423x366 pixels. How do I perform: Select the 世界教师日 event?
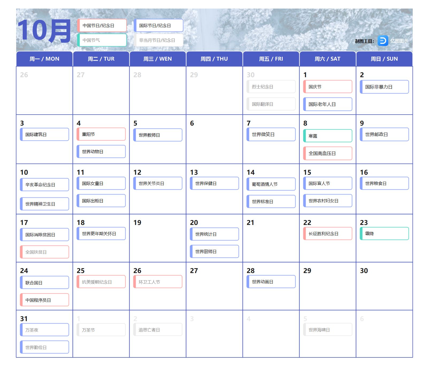(158, 135)
